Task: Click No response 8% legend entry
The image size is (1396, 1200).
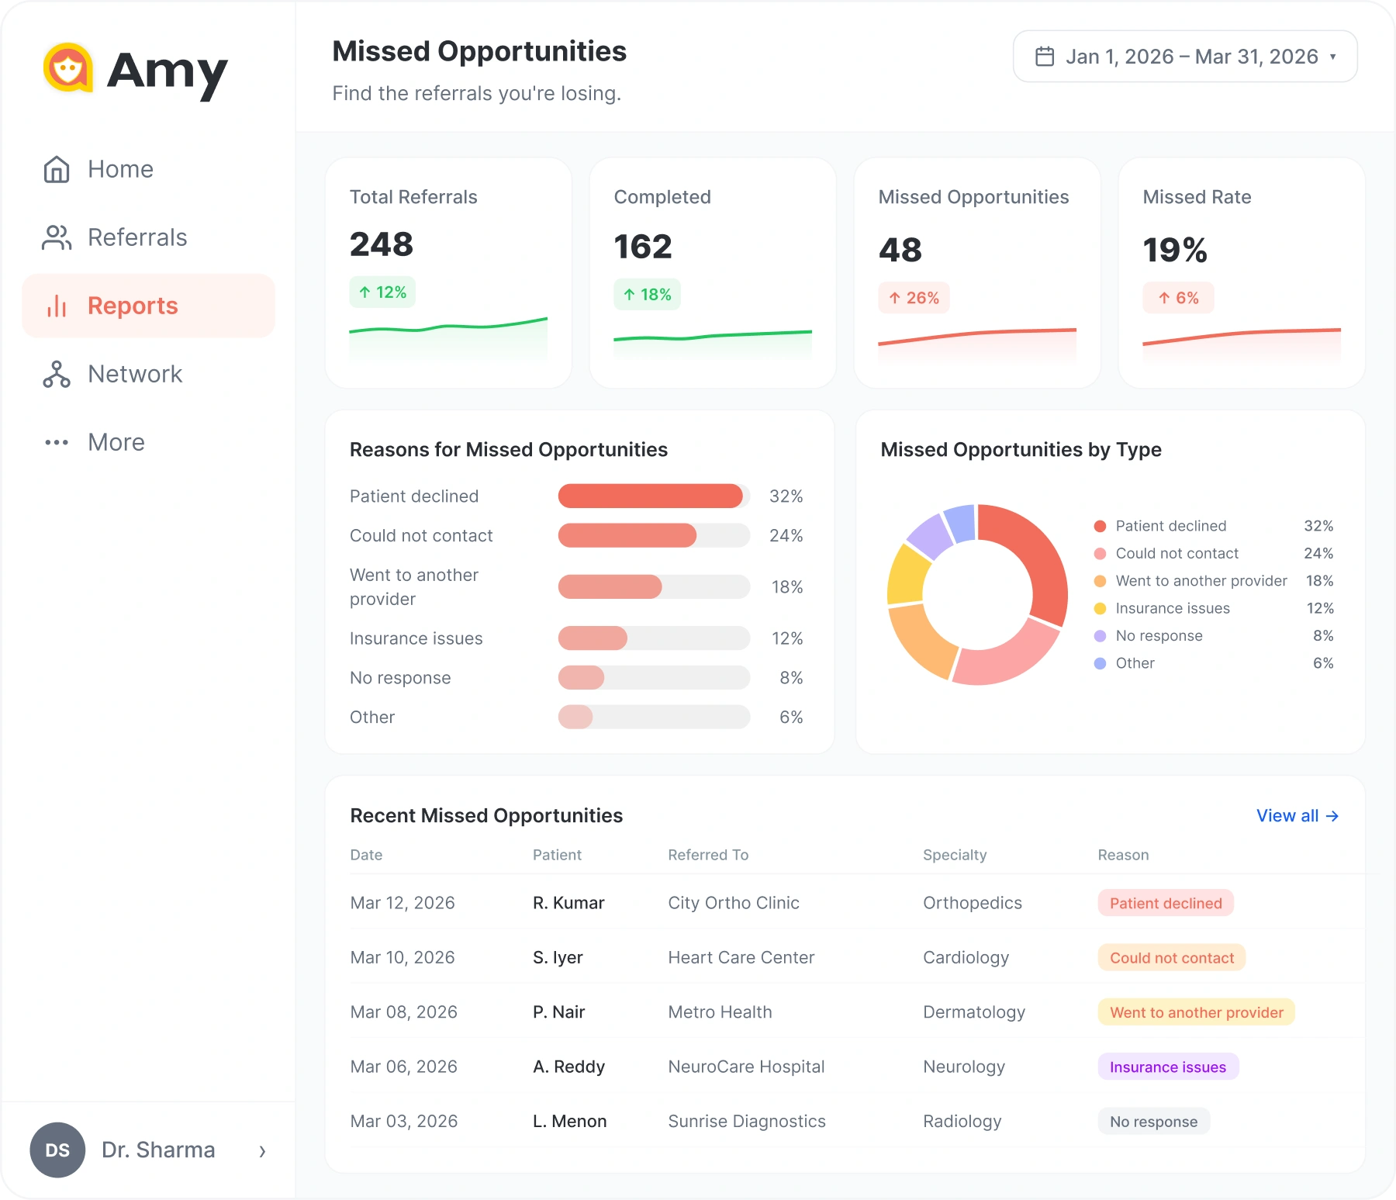Action: pos(1214,636)
